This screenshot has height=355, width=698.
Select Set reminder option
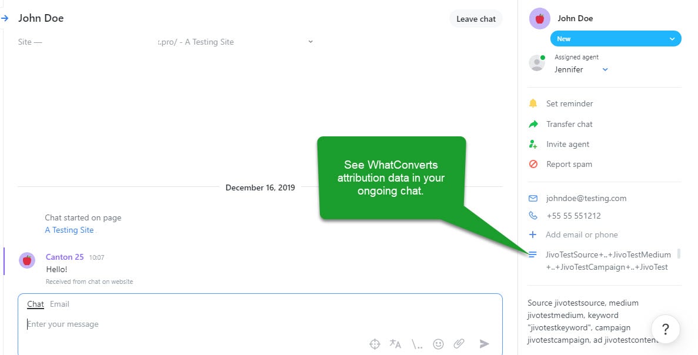click(569, 103)
